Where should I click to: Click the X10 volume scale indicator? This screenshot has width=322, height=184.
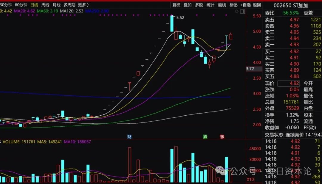250,180
